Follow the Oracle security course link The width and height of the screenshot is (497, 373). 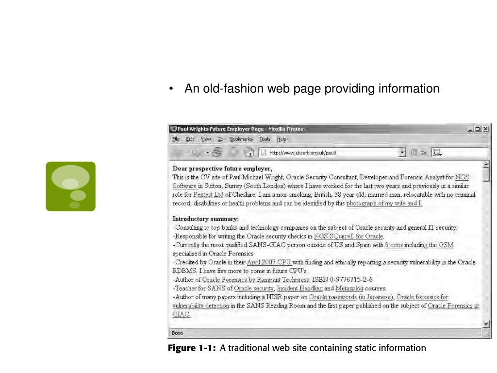click(x=253, y=288)
